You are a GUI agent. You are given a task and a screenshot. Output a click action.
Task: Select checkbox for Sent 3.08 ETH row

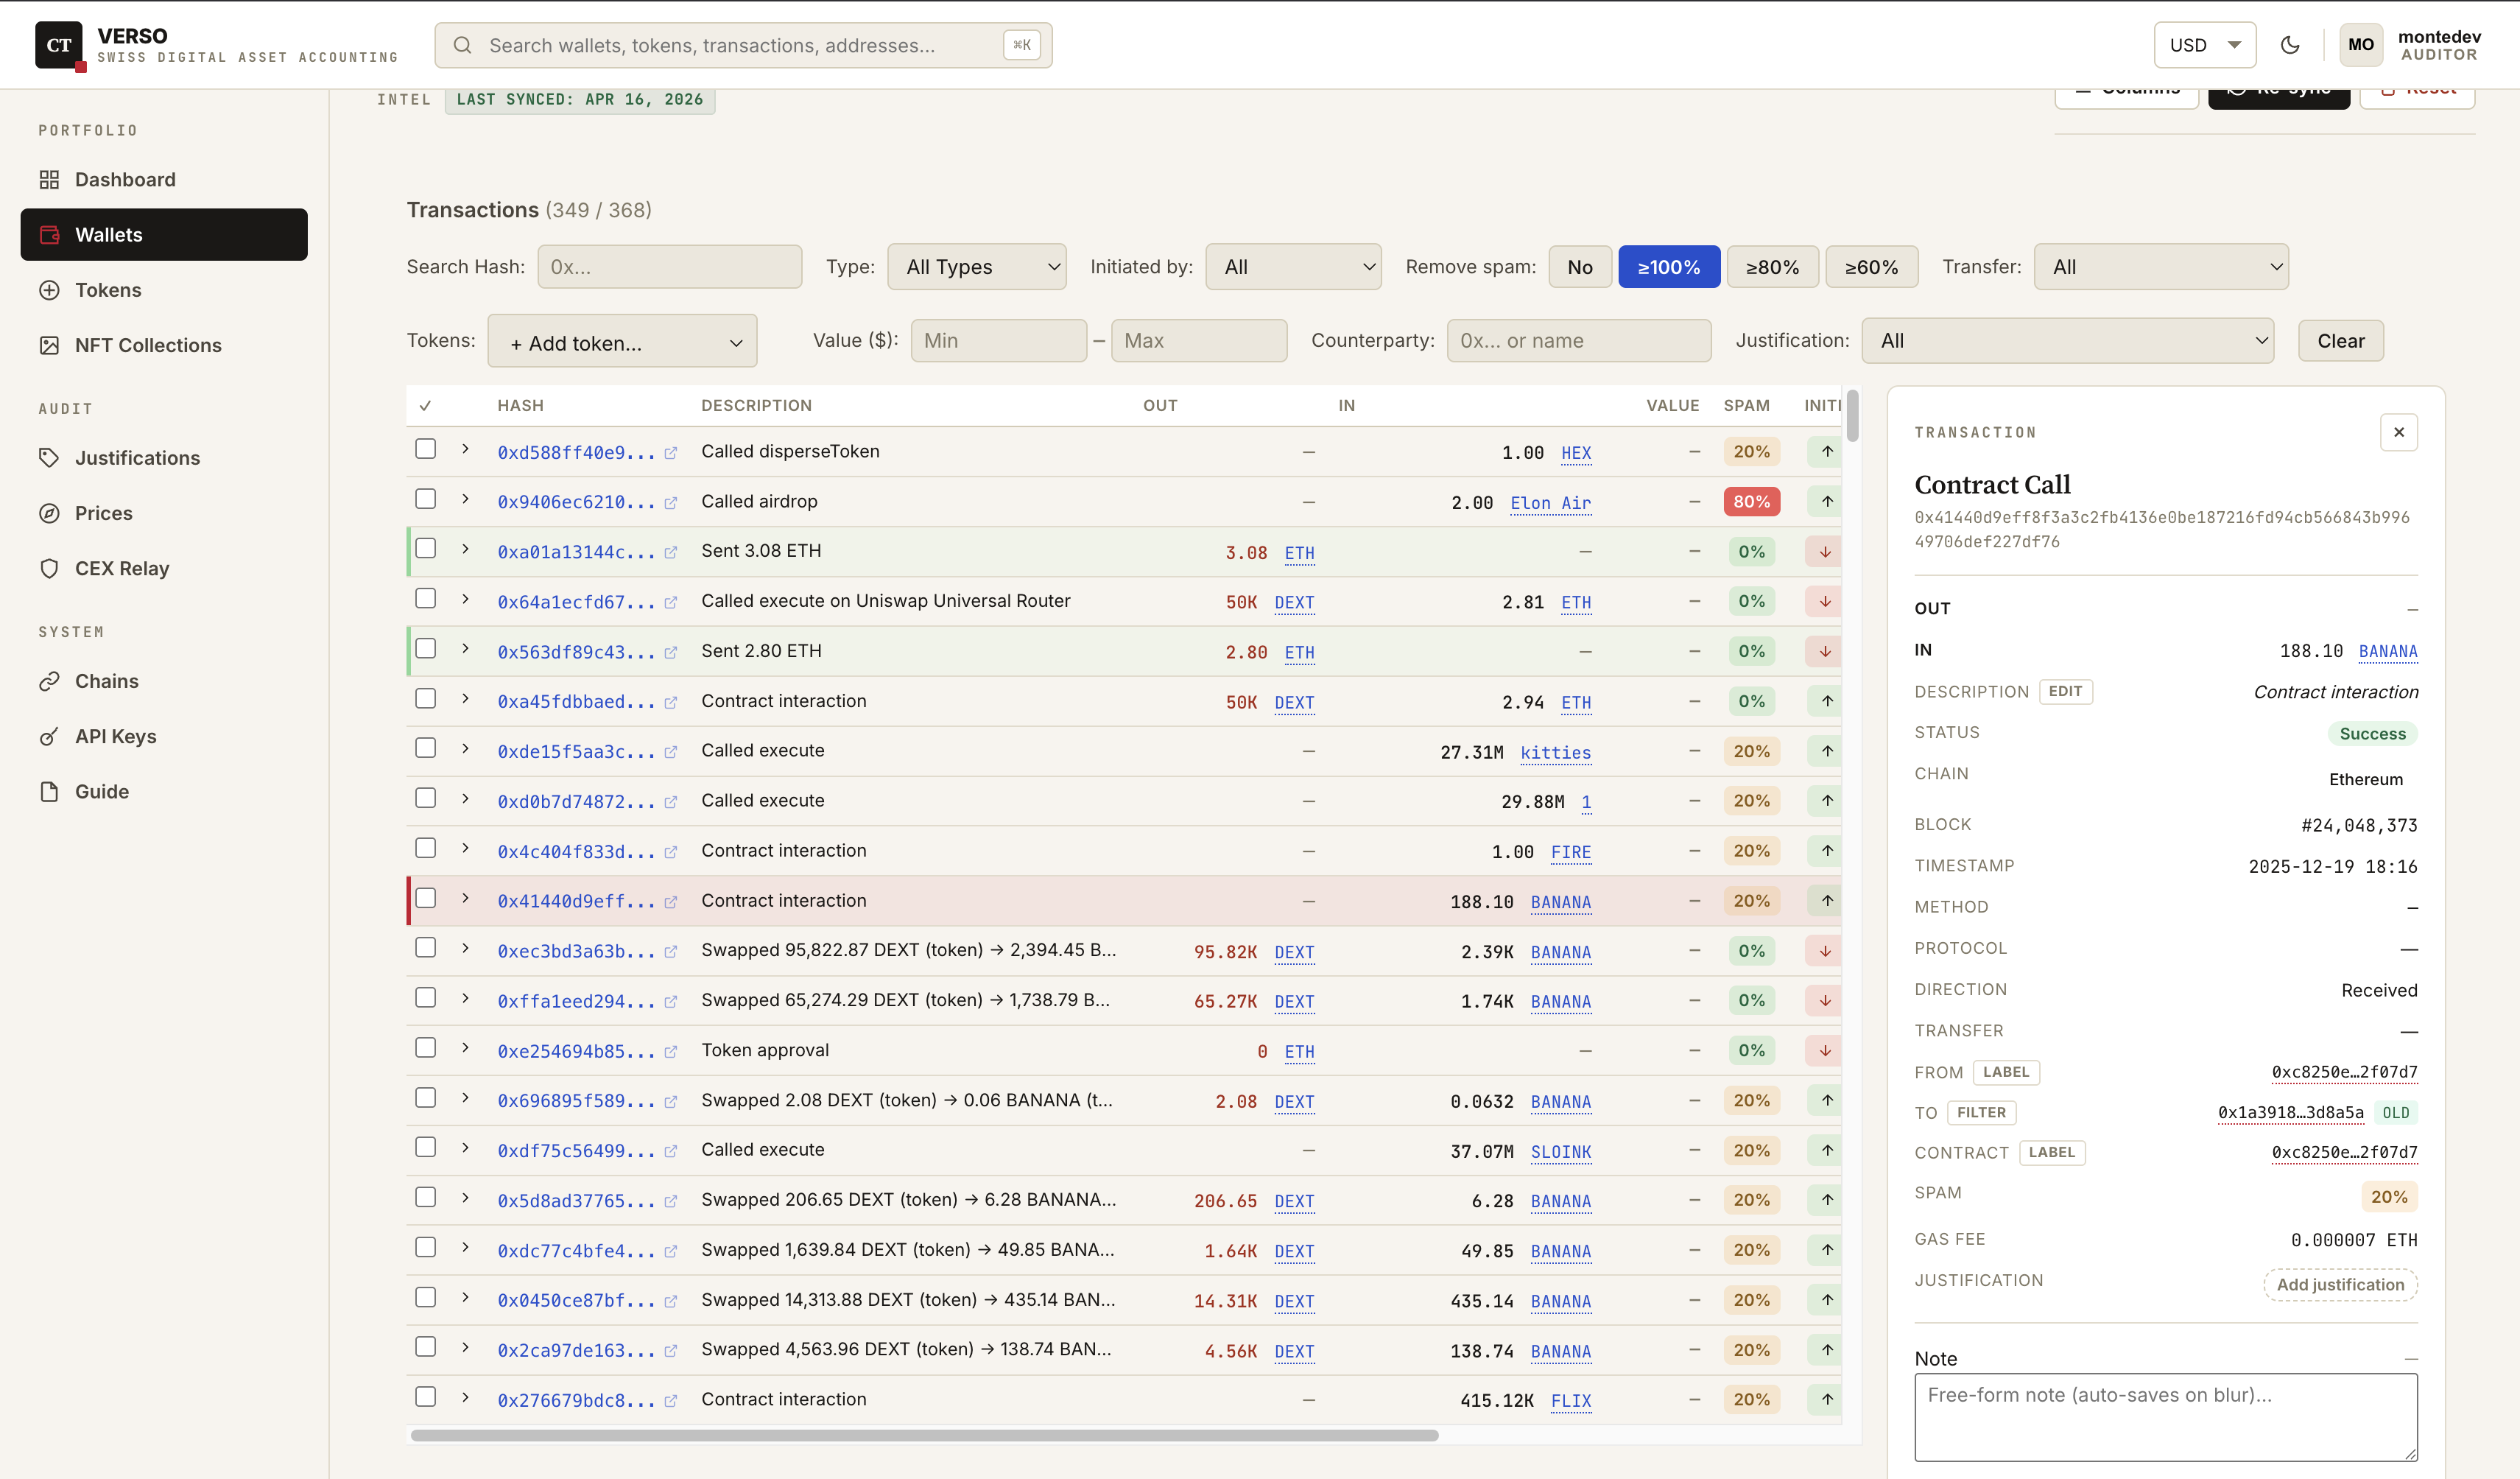(x=426, y=549)
